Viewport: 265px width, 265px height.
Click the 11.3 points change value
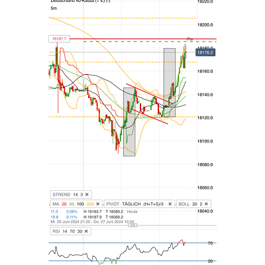click(54, 211)
